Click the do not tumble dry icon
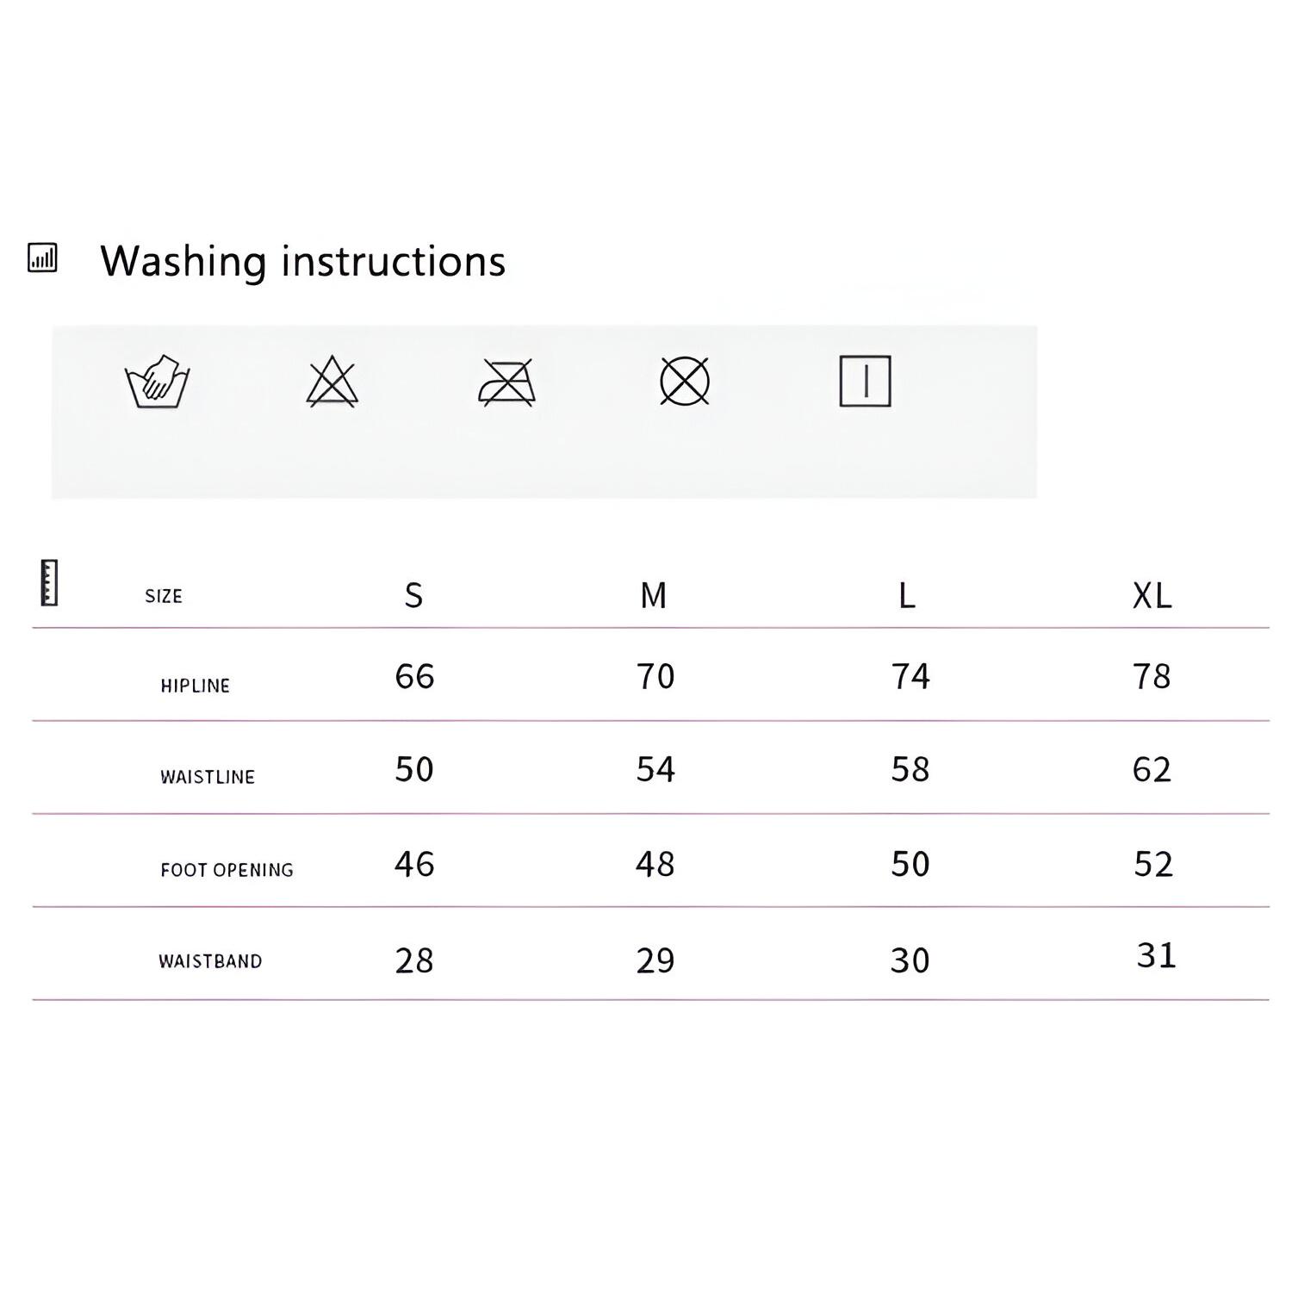Screen dimensions: 1292x1292 (685, 381)
